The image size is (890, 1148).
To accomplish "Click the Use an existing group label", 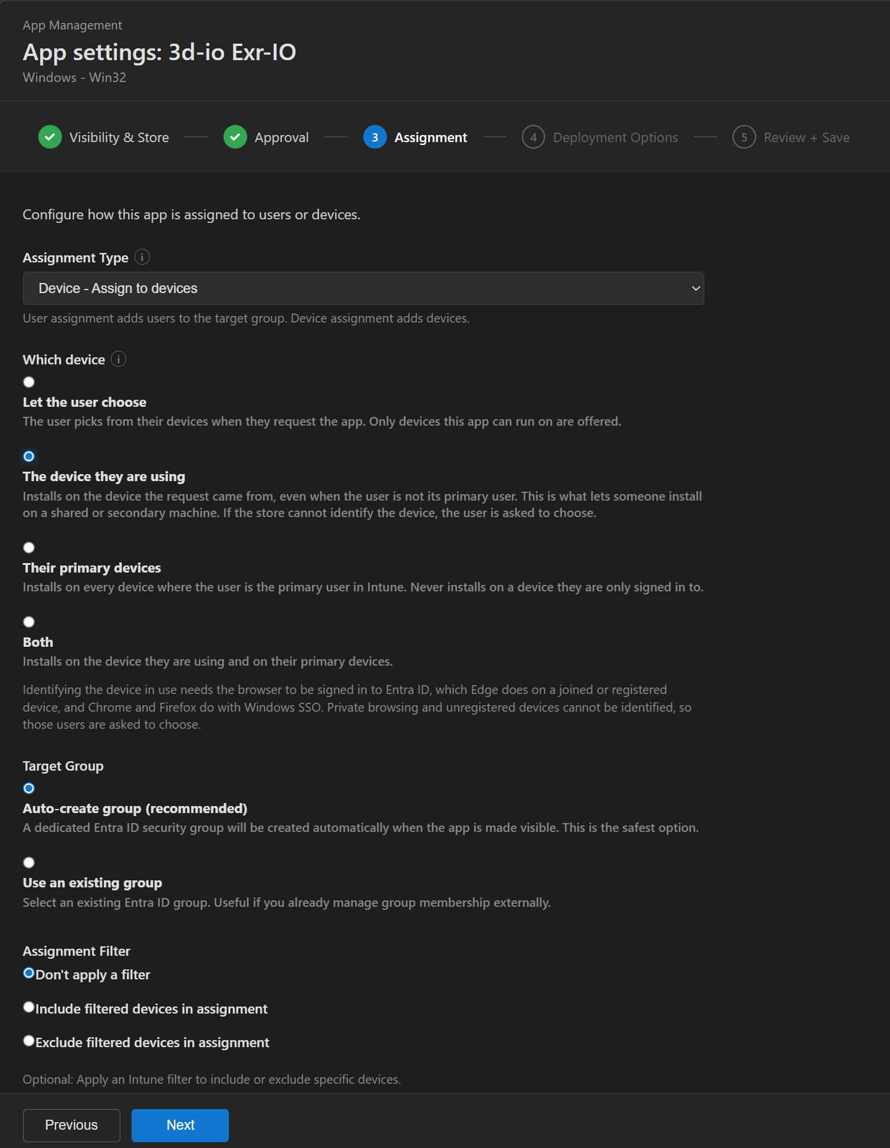I will pos(93,883).
